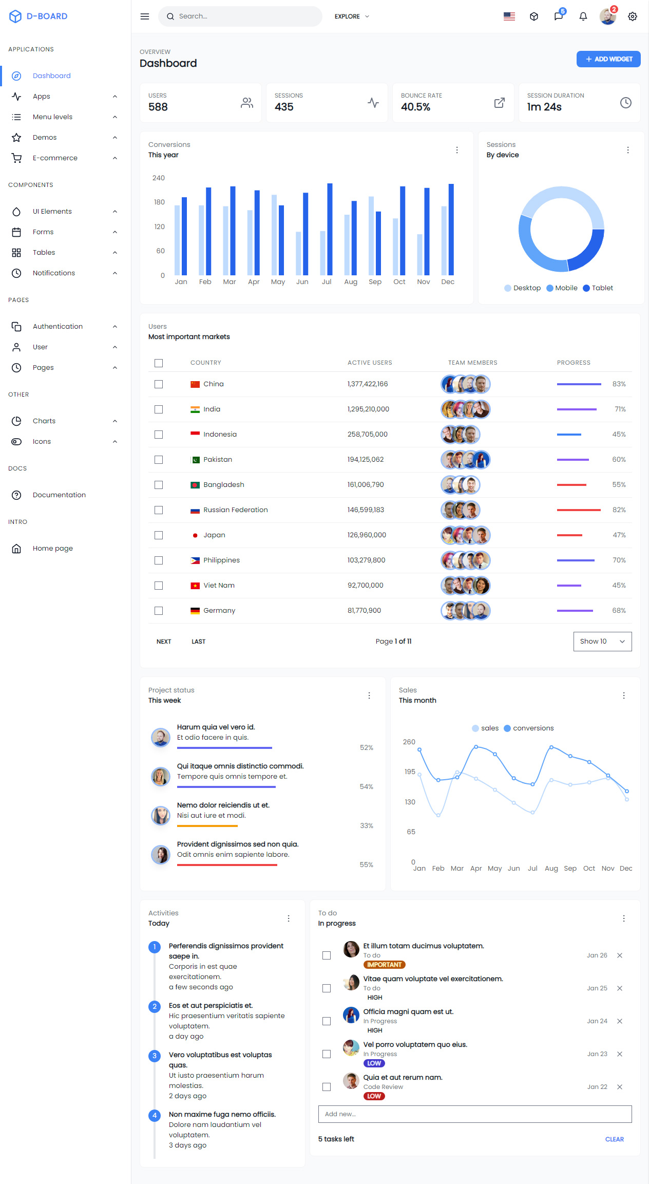
Task: Click CLEAR in the to-do list
Action: [x=615, y=1139]
